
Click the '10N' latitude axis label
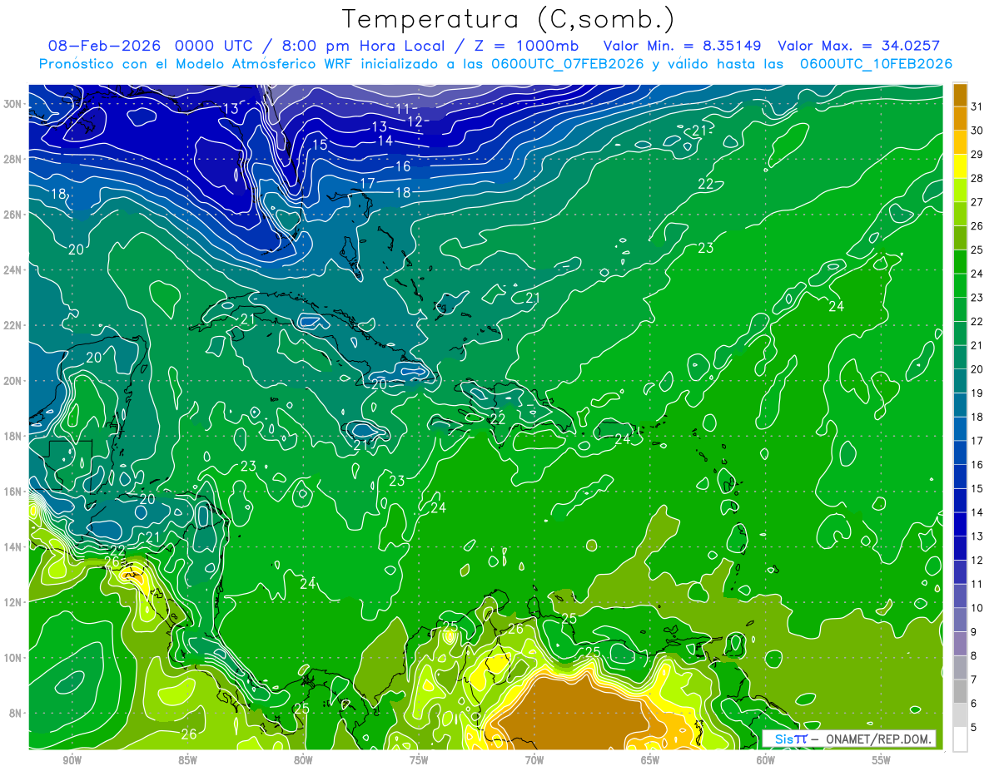pos(13,657)
